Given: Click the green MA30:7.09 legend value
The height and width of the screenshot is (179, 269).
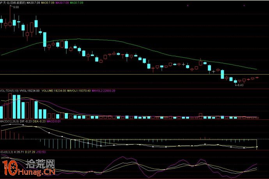Looking at the screenshot, I should [x=74, y=2].
